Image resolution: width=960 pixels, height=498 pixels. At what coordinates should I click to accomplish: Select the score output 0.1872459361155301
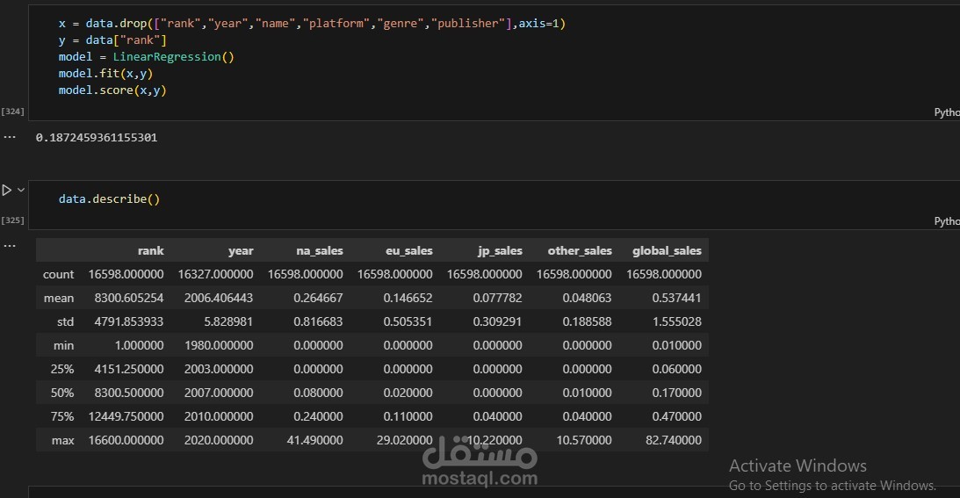97,138
